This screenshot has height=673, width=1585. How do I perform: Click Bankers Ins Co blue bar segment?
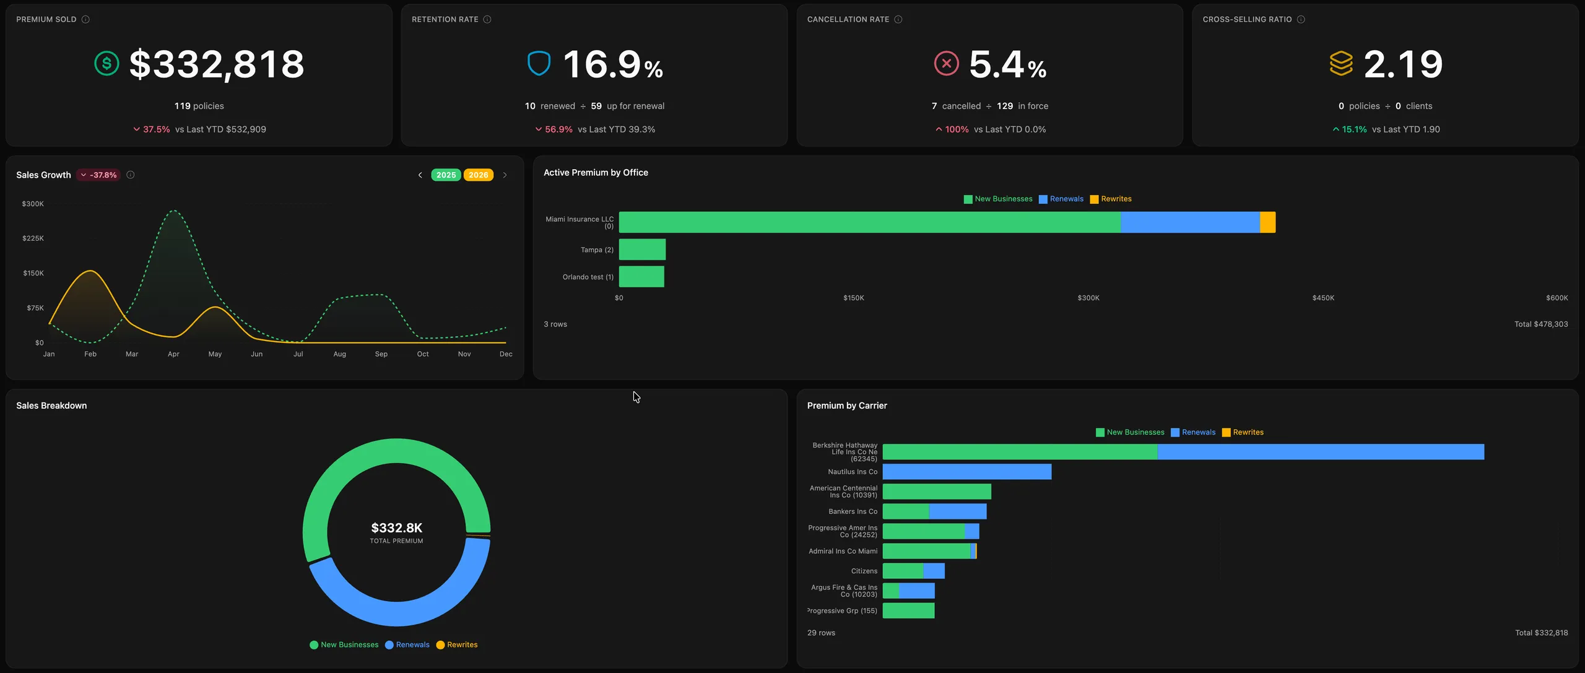tap(958, 511)
